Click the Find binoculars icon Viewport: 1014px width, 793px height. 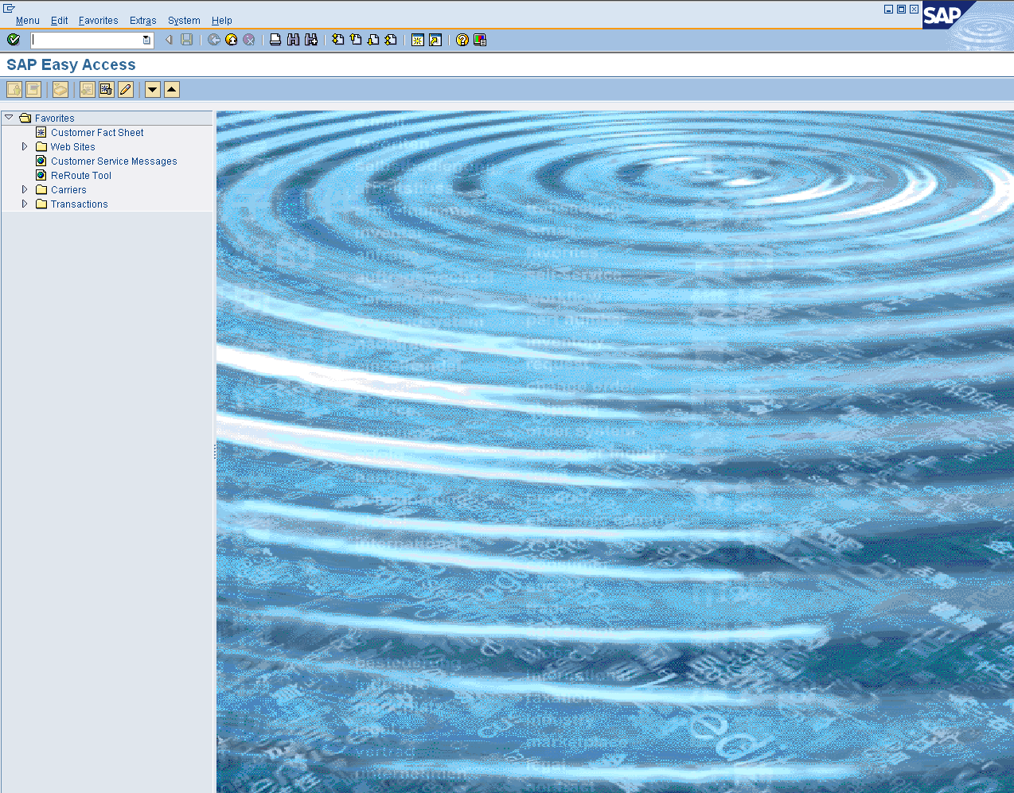(293, 40)
